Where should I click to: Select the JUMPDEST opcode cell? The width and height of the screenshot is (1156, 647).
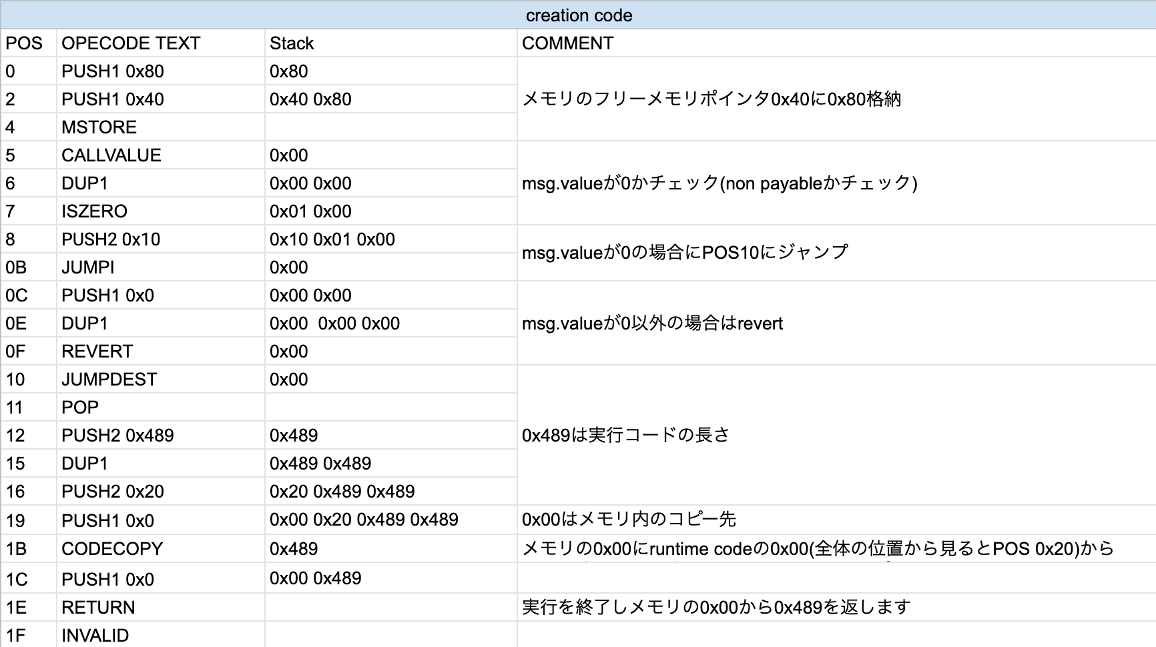161,380
